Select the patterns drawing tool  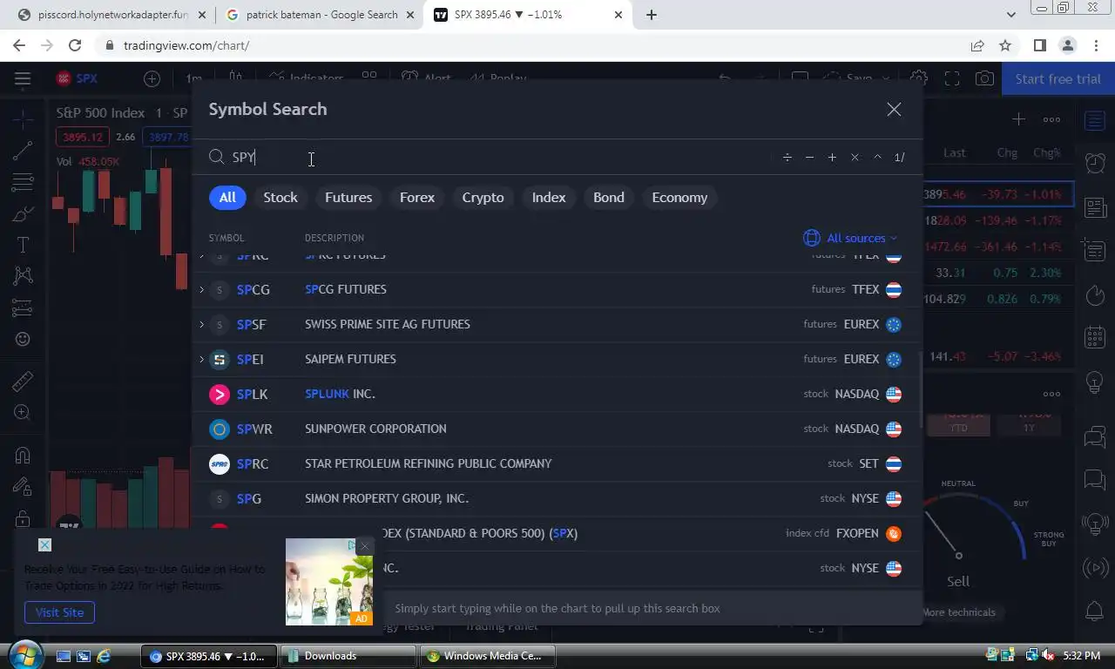point(23,276)
